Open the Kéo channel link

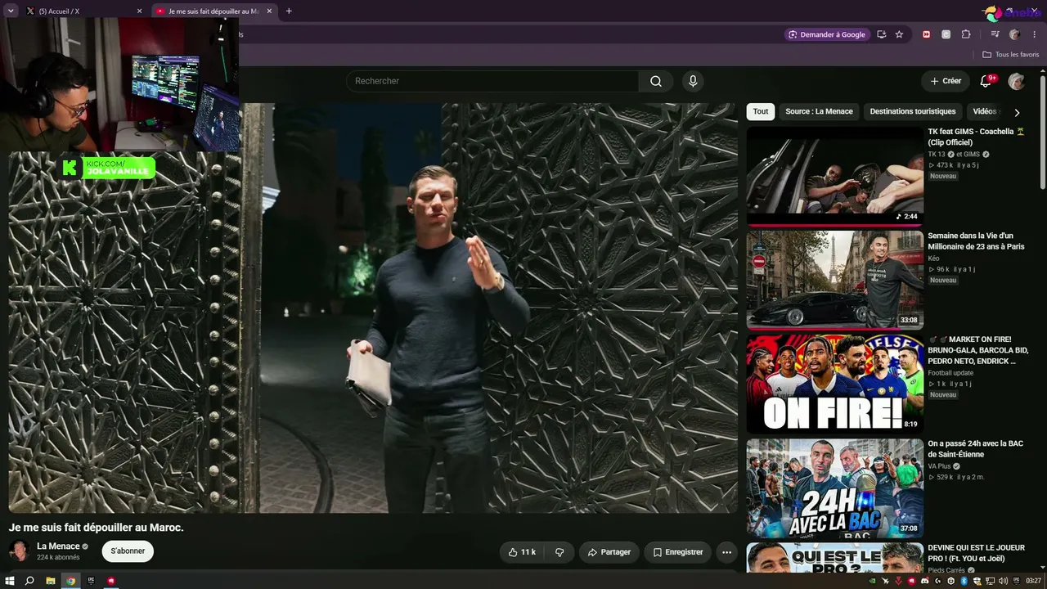[933, 259]
